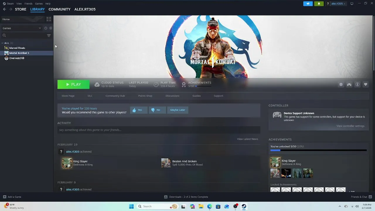Click the green PLAY button
375x211 pixels.
point(73,84)
